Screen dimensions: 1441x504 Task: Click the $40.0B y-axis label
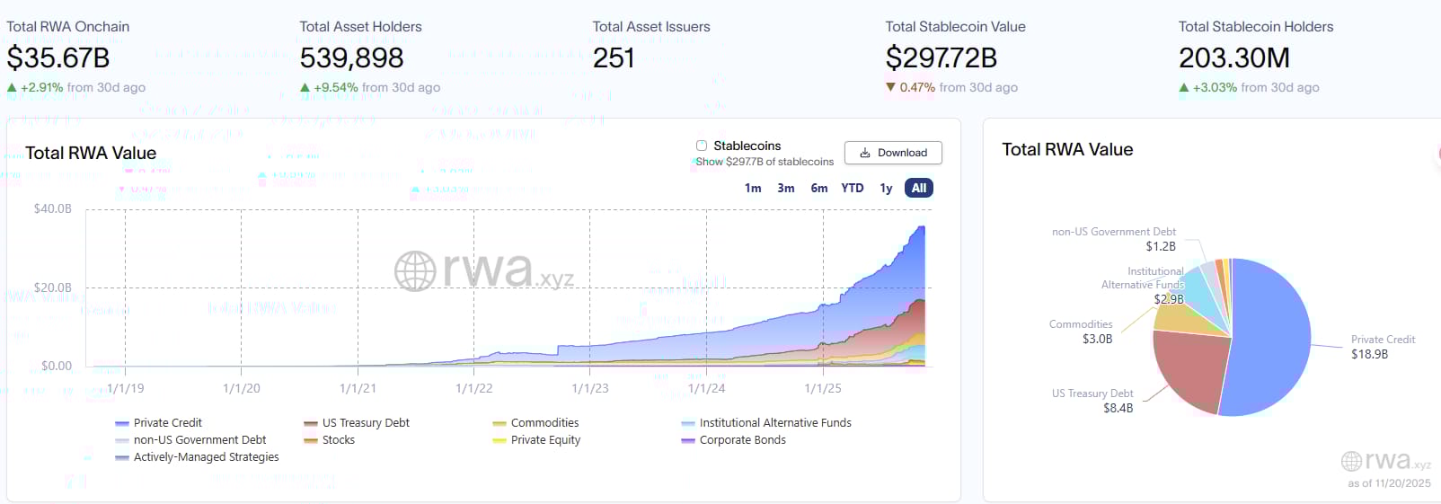tap(52, 208)
